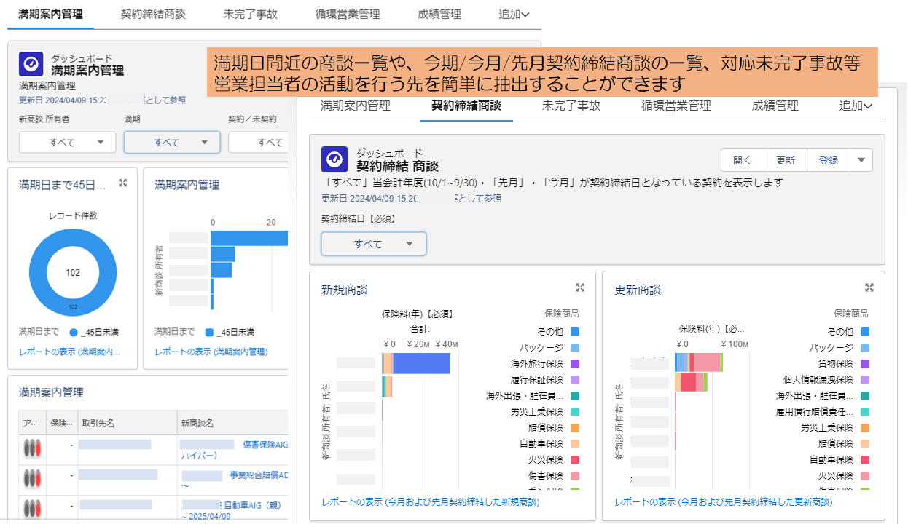908x524 pixels.
Task: Switch to 未完了事故 tab in front panel
Action: pyautogui.click(x=571, y=106)
